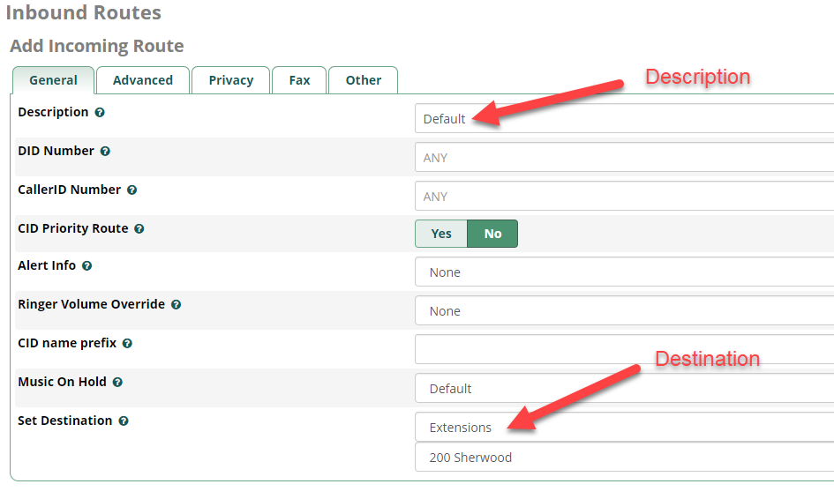This screenshot has height=499, width=834.
Task: Show help for DID Number
Action: pos(105,152)
